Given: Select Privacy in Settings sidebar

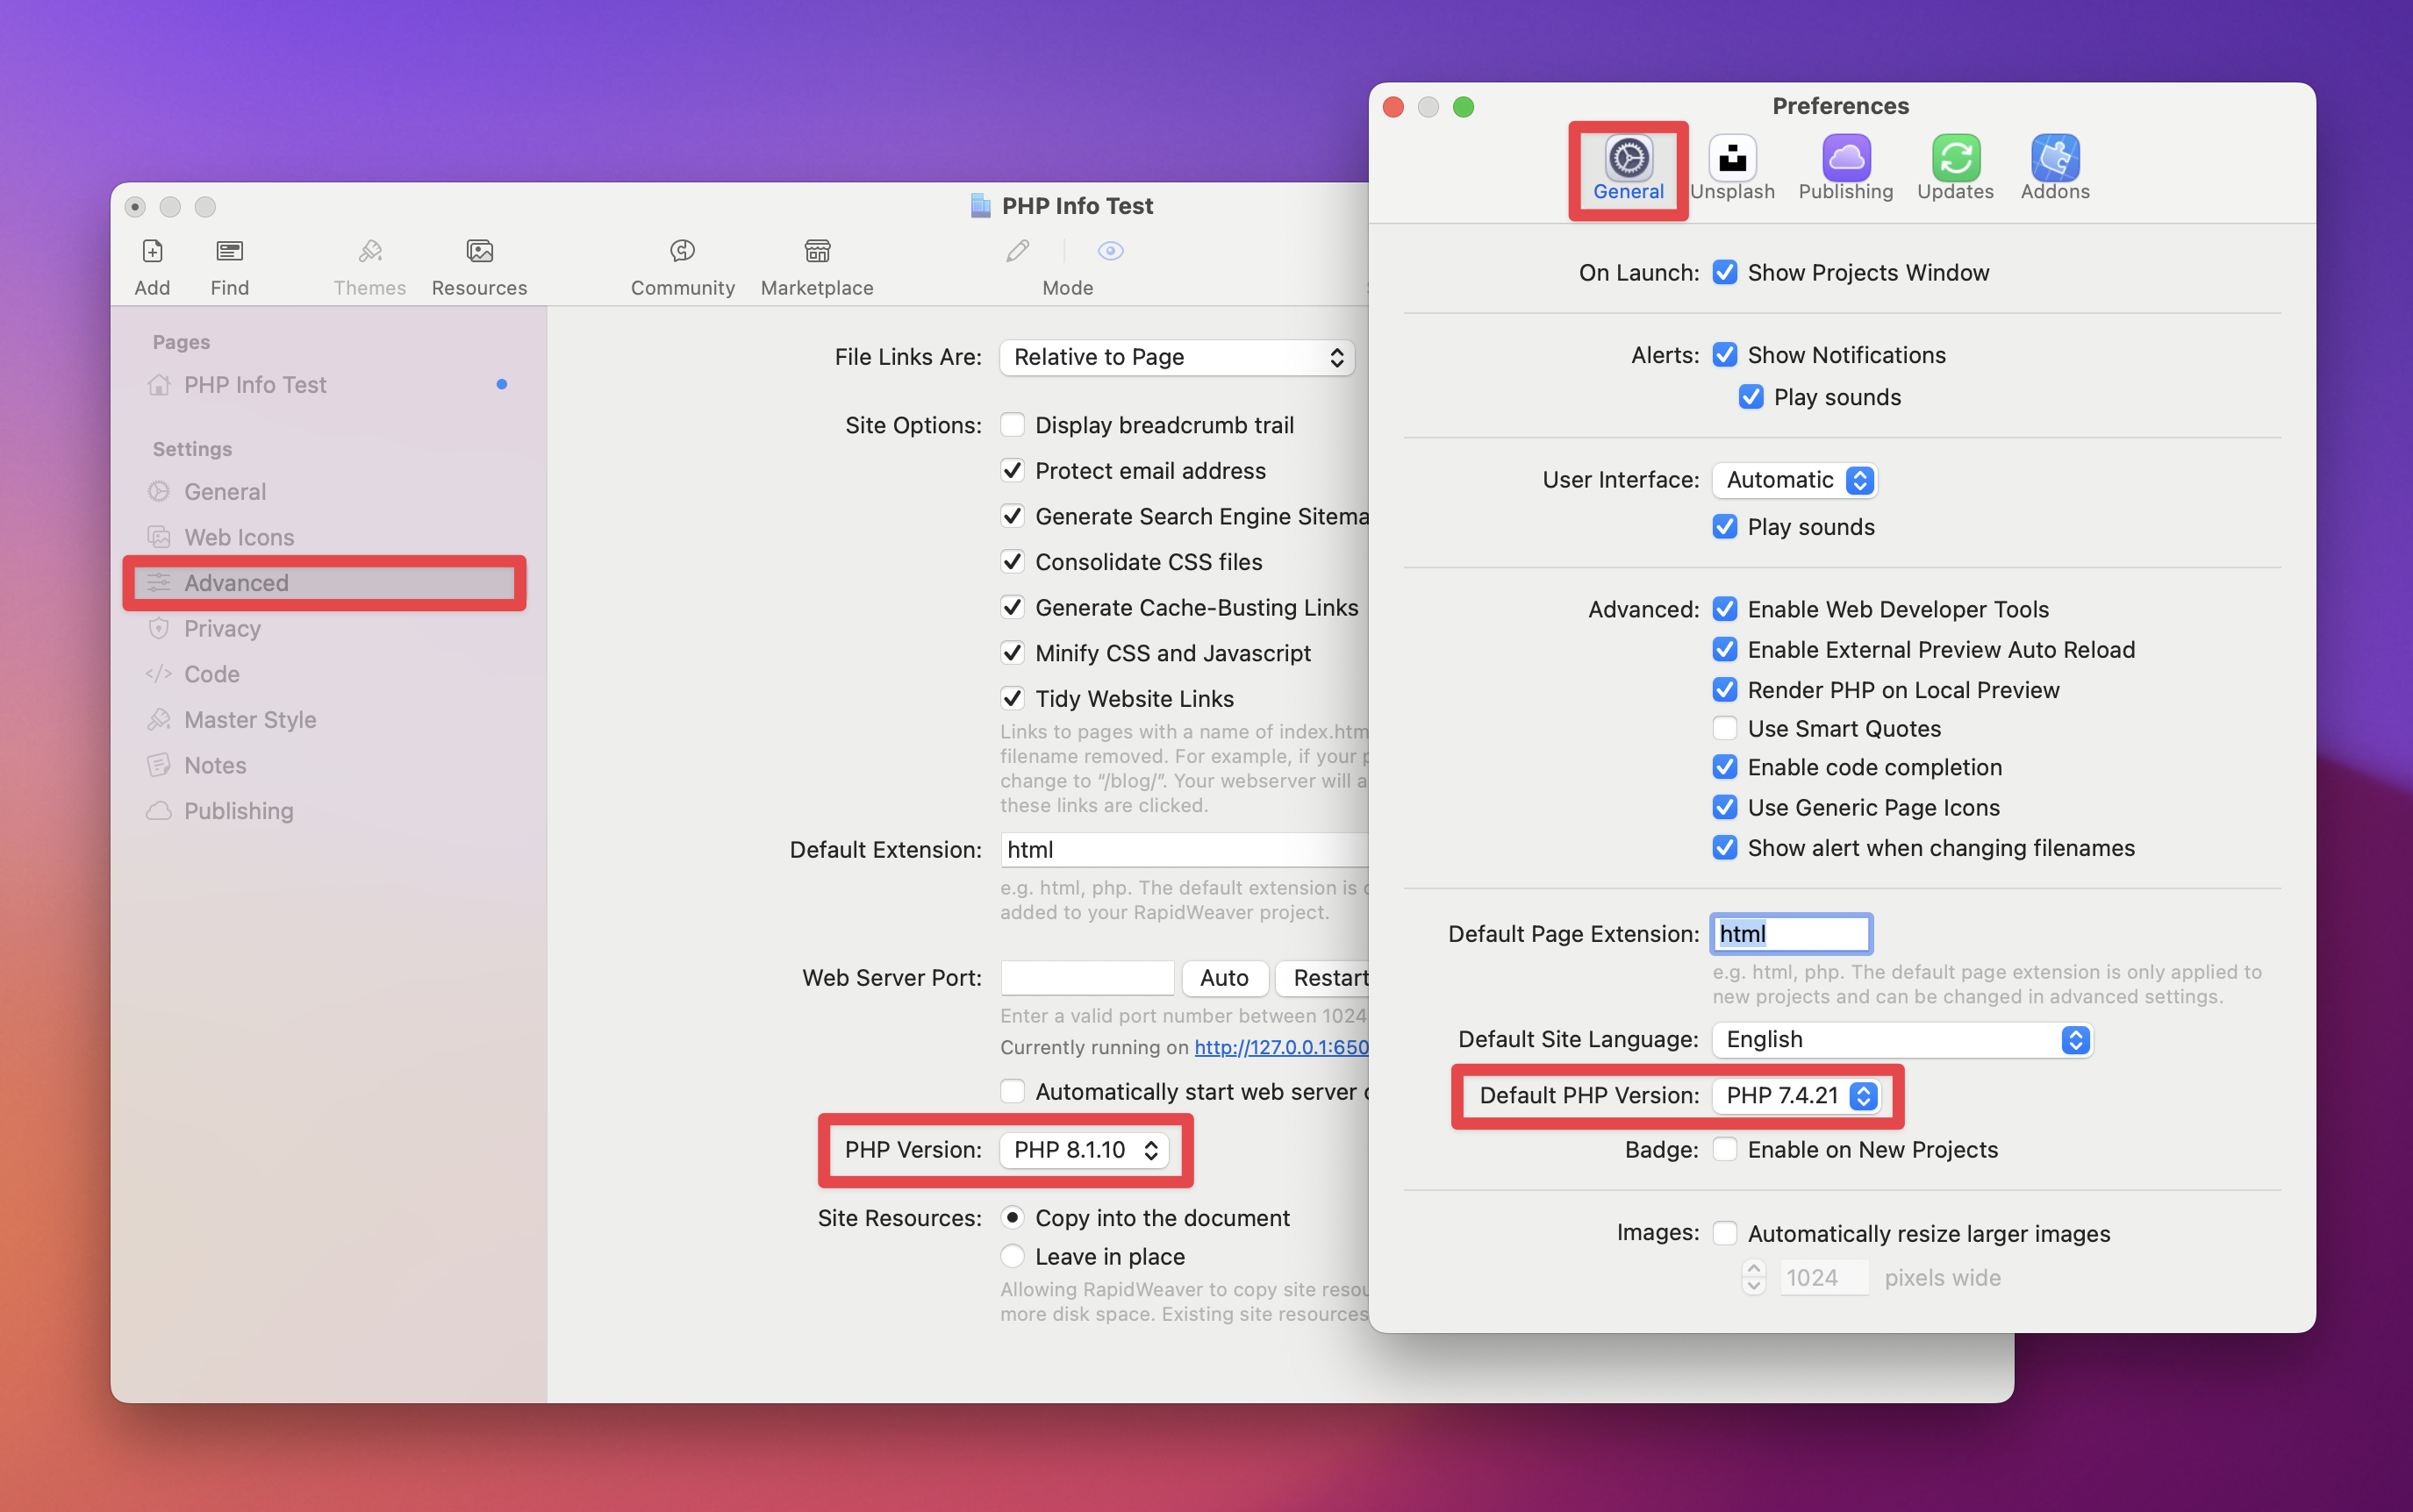Looking at the screenshot, I should click(222, 628).
